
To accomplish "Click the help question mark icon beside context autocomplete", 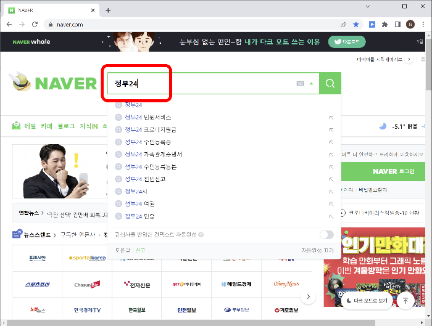I will click(x=201, y=235).
